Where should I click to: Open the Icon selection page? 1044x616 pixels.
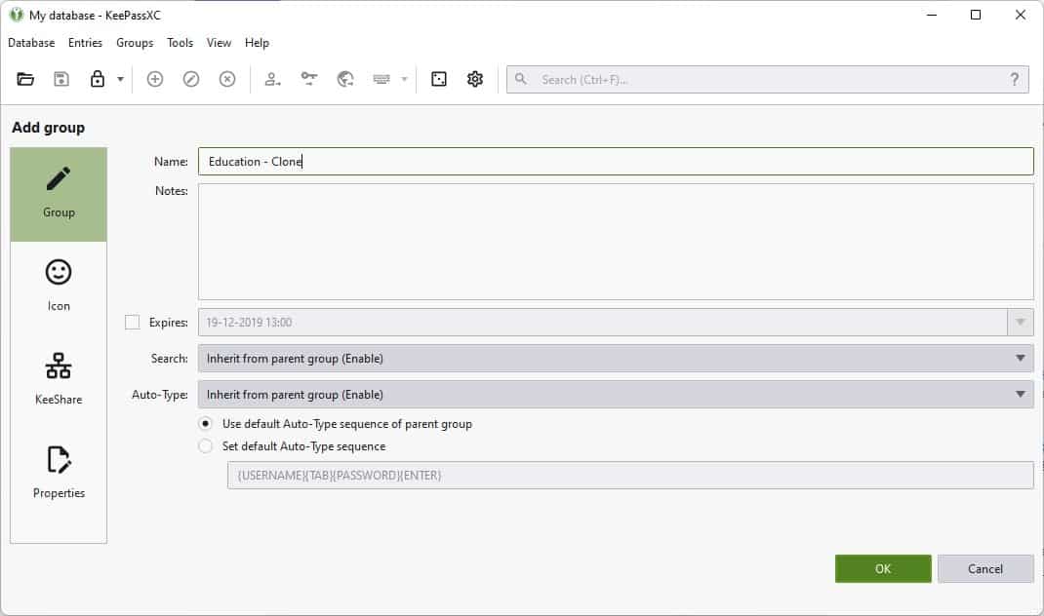[x=58, y=283]
